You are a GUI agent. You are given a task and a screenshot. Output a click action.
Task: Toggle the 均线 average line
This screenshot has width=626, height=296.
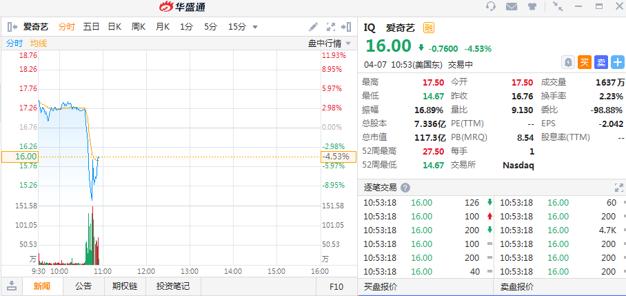[x=39, y=43]
